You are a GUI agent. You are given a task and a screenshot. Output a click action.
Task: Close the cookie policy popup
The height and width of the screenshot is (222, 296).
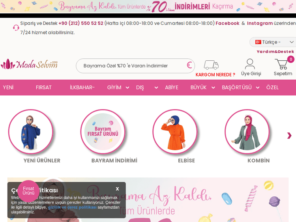[x=117, y=189]
